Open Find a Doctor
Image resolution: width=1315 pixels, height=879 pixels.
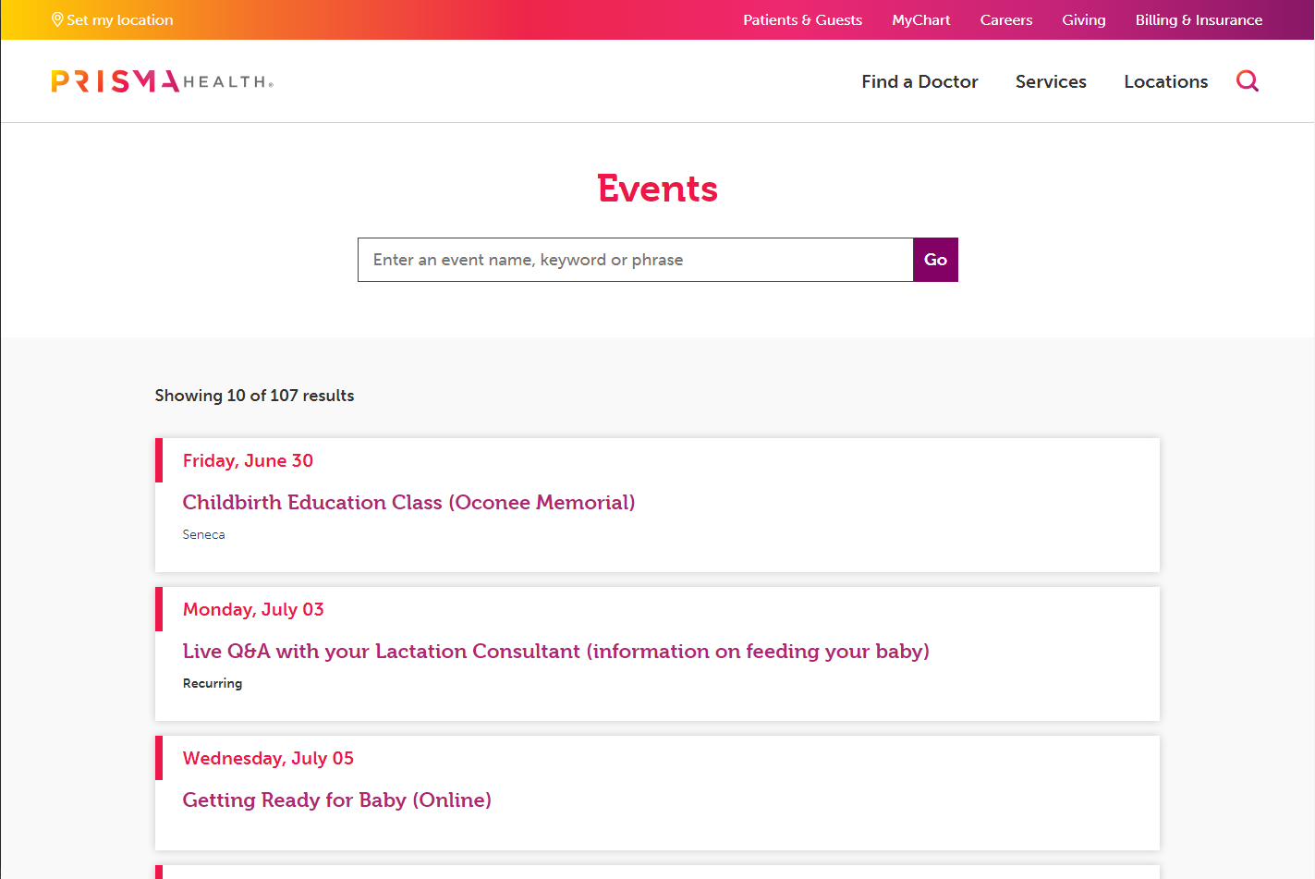coord(919,81)
